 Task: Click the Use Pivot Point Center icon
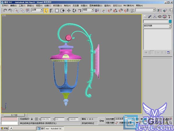(97, 10)
